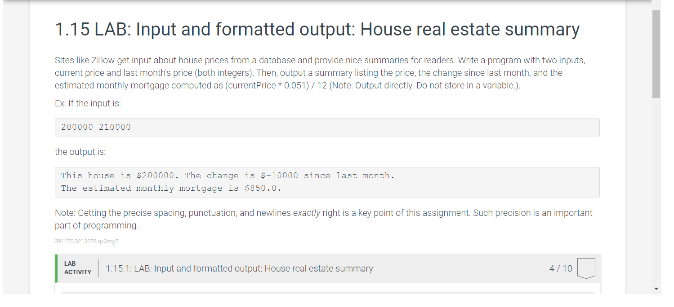Click the italicized word exactly in the note
Viewport: 674px width, 307px height.
tap(307, 212)
